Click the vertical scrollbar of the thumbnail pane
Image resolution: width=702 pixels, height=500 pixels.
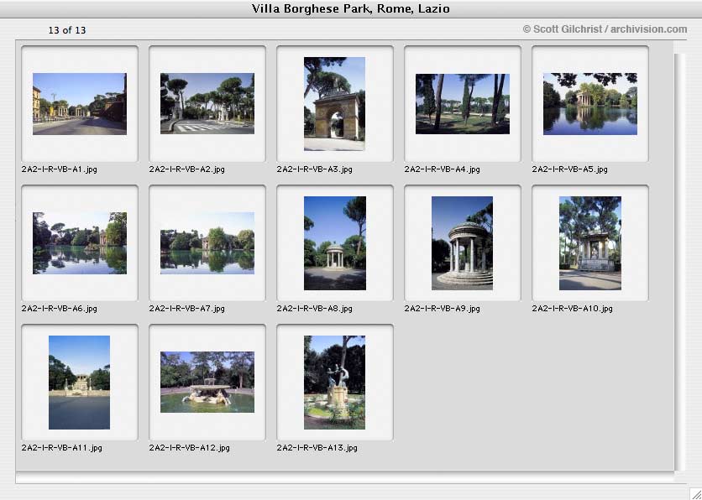click(679, 262)
